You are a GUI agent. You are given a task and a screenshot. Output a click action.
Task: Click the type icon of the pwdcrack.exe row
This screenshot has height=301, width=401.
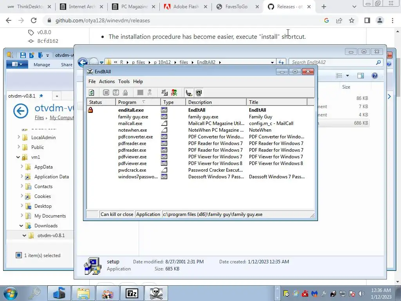click(x=164, y=170)
